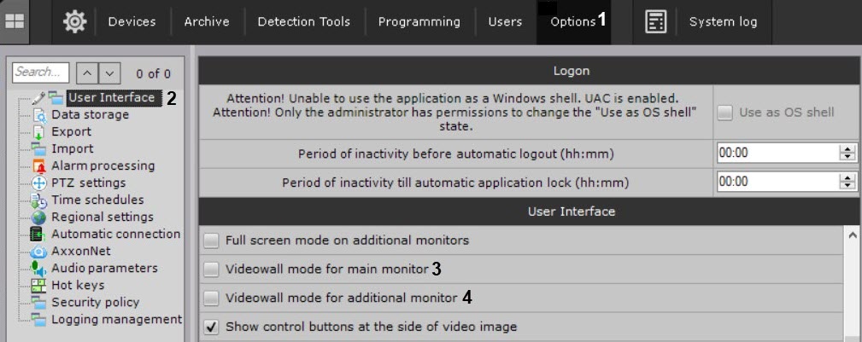
Task: Click the Time schedules icon
Action: click(x=38, y=200)
